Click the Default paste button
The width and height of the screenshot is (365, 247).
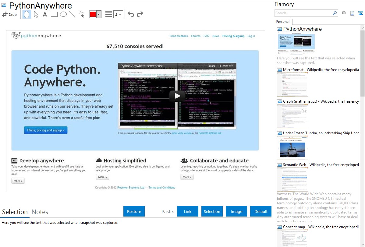click(x=261, y=211)
